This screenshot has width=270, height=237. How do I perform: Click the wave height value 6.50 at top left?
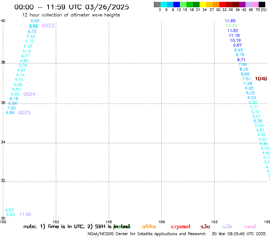click(35, 21)
